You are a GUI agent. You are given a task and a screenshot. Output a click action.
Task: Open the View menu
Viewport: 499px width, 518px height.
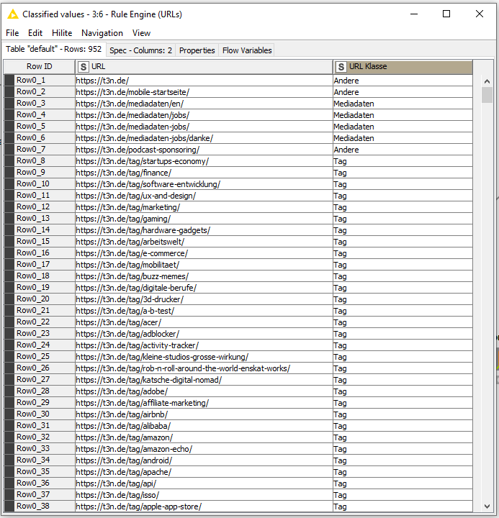(x=141, y=33)
